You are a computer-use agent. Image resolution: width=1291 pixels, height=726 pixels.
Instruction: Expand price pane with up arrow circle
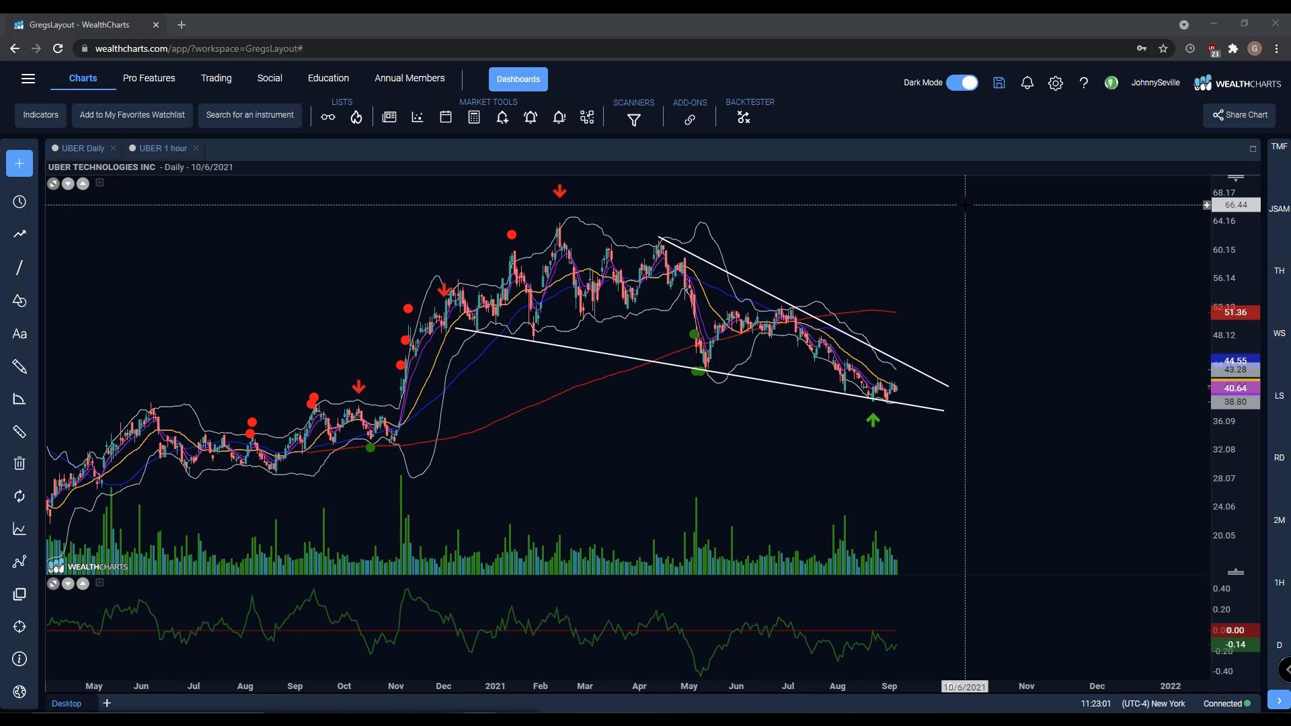[x=83, y=184]
